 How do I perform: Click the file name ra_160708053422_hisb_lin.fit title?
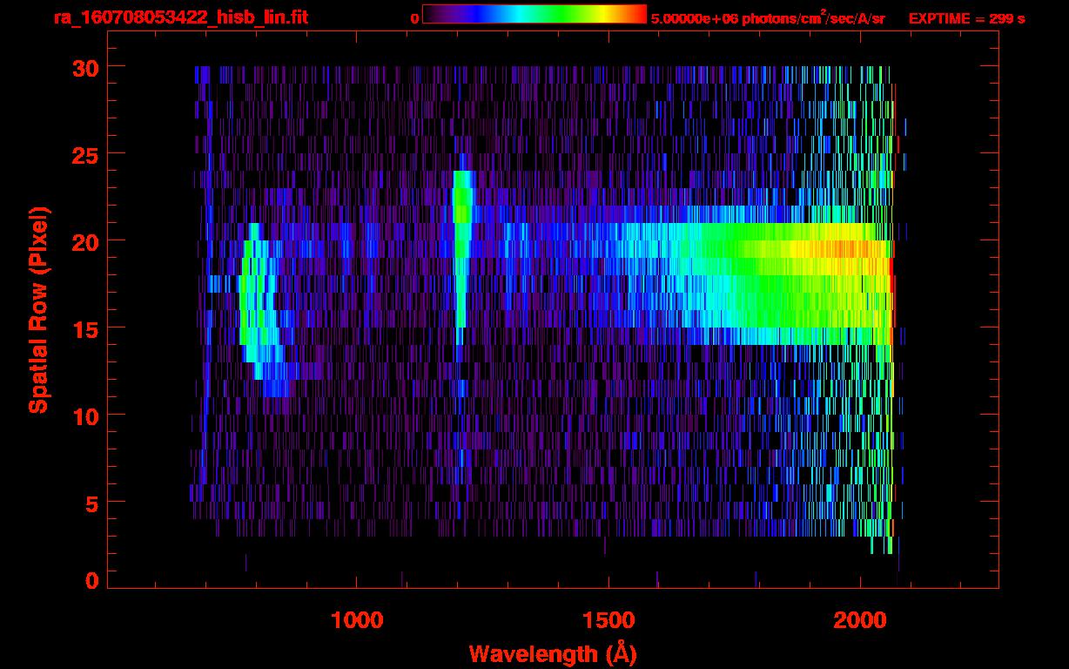[180, 17]
